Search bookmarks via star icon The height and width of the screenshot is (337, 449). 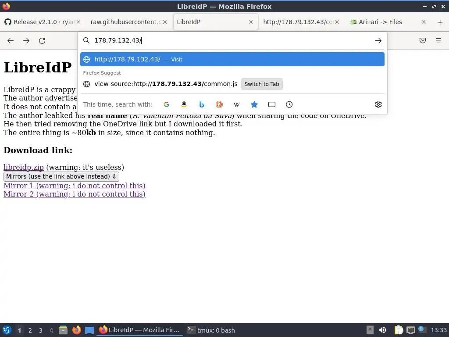(x=254, y=104)
